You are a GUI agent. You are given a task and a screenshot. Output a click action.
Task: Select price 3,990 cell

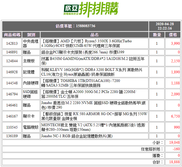pos(173,44)
